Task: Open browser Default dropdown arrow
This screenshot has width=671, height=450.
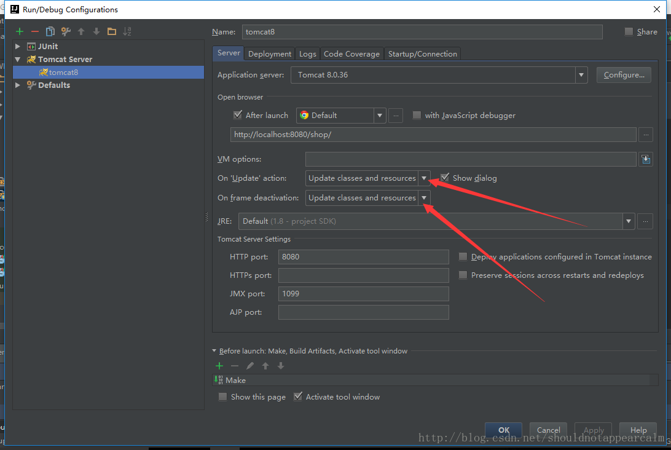Action: 380,115
